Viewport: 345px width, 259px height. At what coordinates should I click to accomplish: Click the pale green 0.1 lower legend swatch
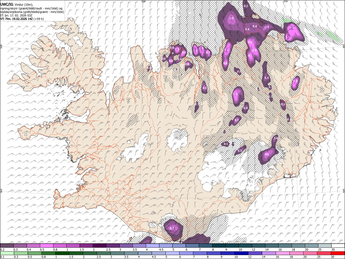(x=6, y=253)
